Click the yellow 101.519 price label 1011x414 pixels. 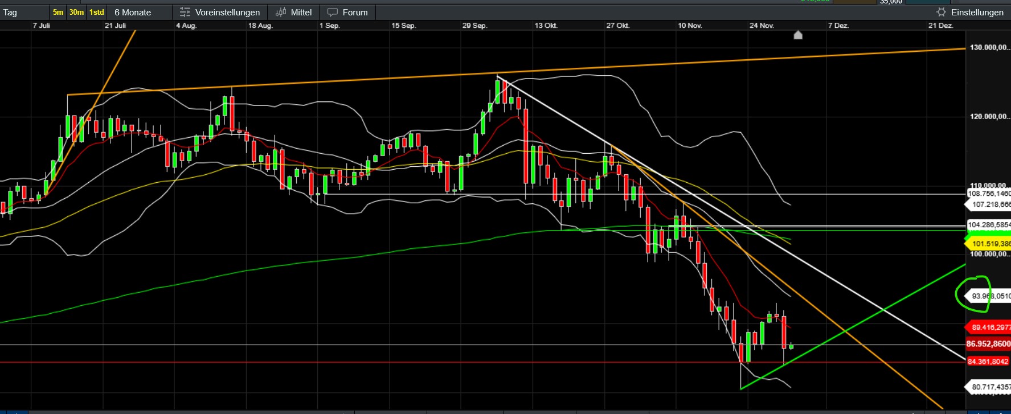point(990,244)
